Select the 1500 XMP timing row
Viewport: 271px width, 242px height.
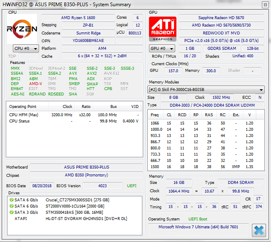point(206,166)
